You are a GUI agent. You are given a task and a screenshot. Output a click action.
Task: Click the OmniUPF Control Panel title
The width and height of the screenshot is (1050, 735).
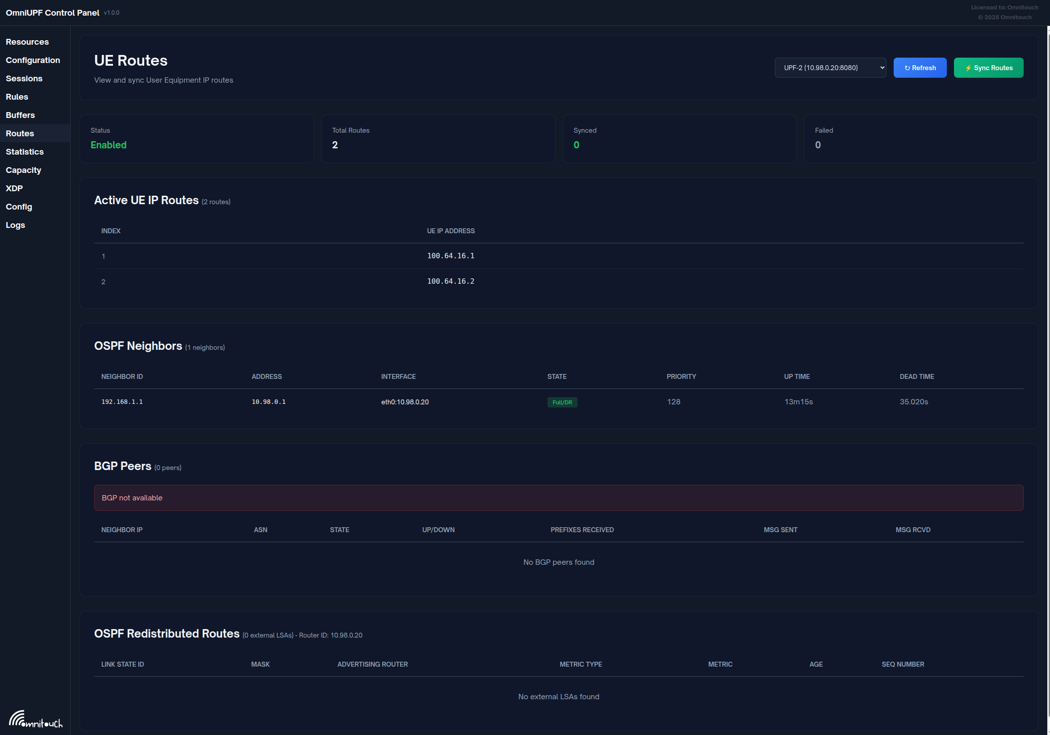[x=52, y=13]
